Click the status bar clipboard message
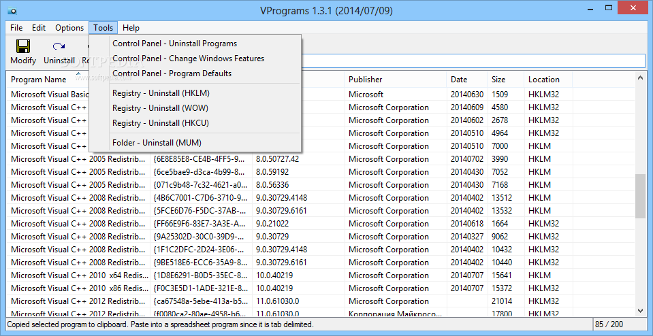The image size is (653, 336). point(160,324)
